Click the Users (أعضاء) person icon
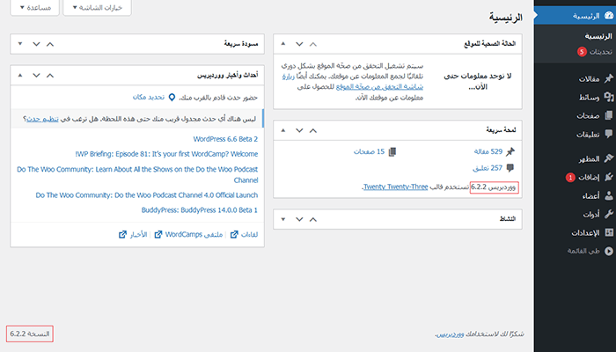The height and width of the screenshot is (352, 616). pos(609,195)
